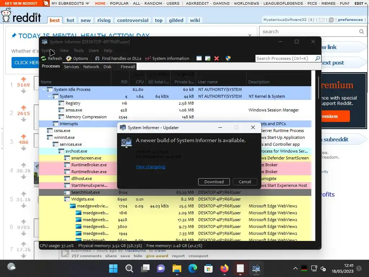Open the Windows Start menu
This screenshot has width=369, height=277.
pos(113,268)
